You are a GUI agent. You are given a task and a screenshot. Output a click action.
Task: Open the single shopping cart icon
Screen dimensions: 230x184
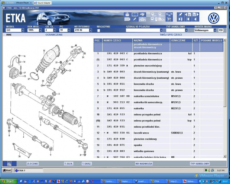point(169,19)
